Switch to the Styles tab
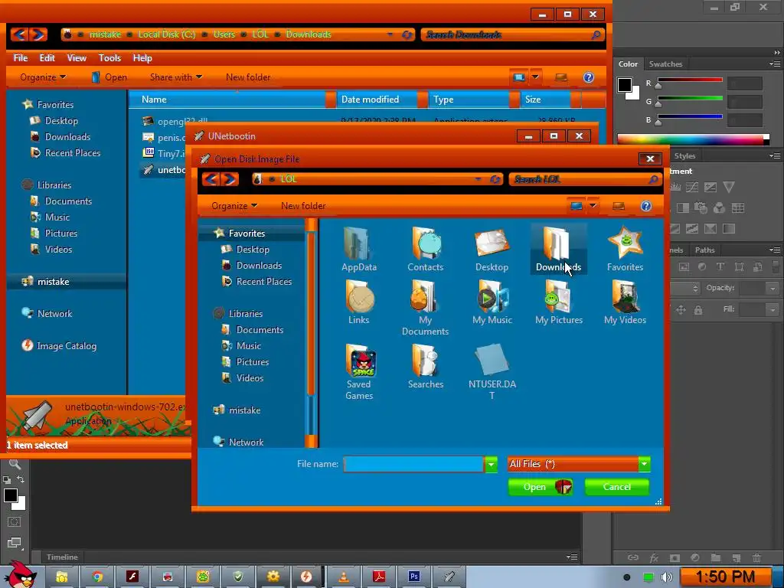Image resolution: width=784 pixels, height=588 pixels. pyautogui.click(x=684, y=156)
